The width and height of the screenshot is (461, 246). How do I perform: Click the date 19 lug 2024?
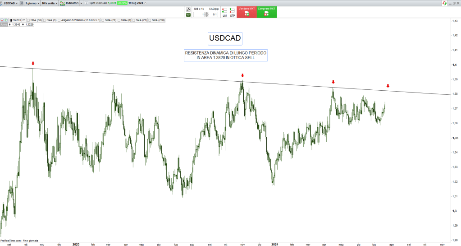(x=136, y=3)
